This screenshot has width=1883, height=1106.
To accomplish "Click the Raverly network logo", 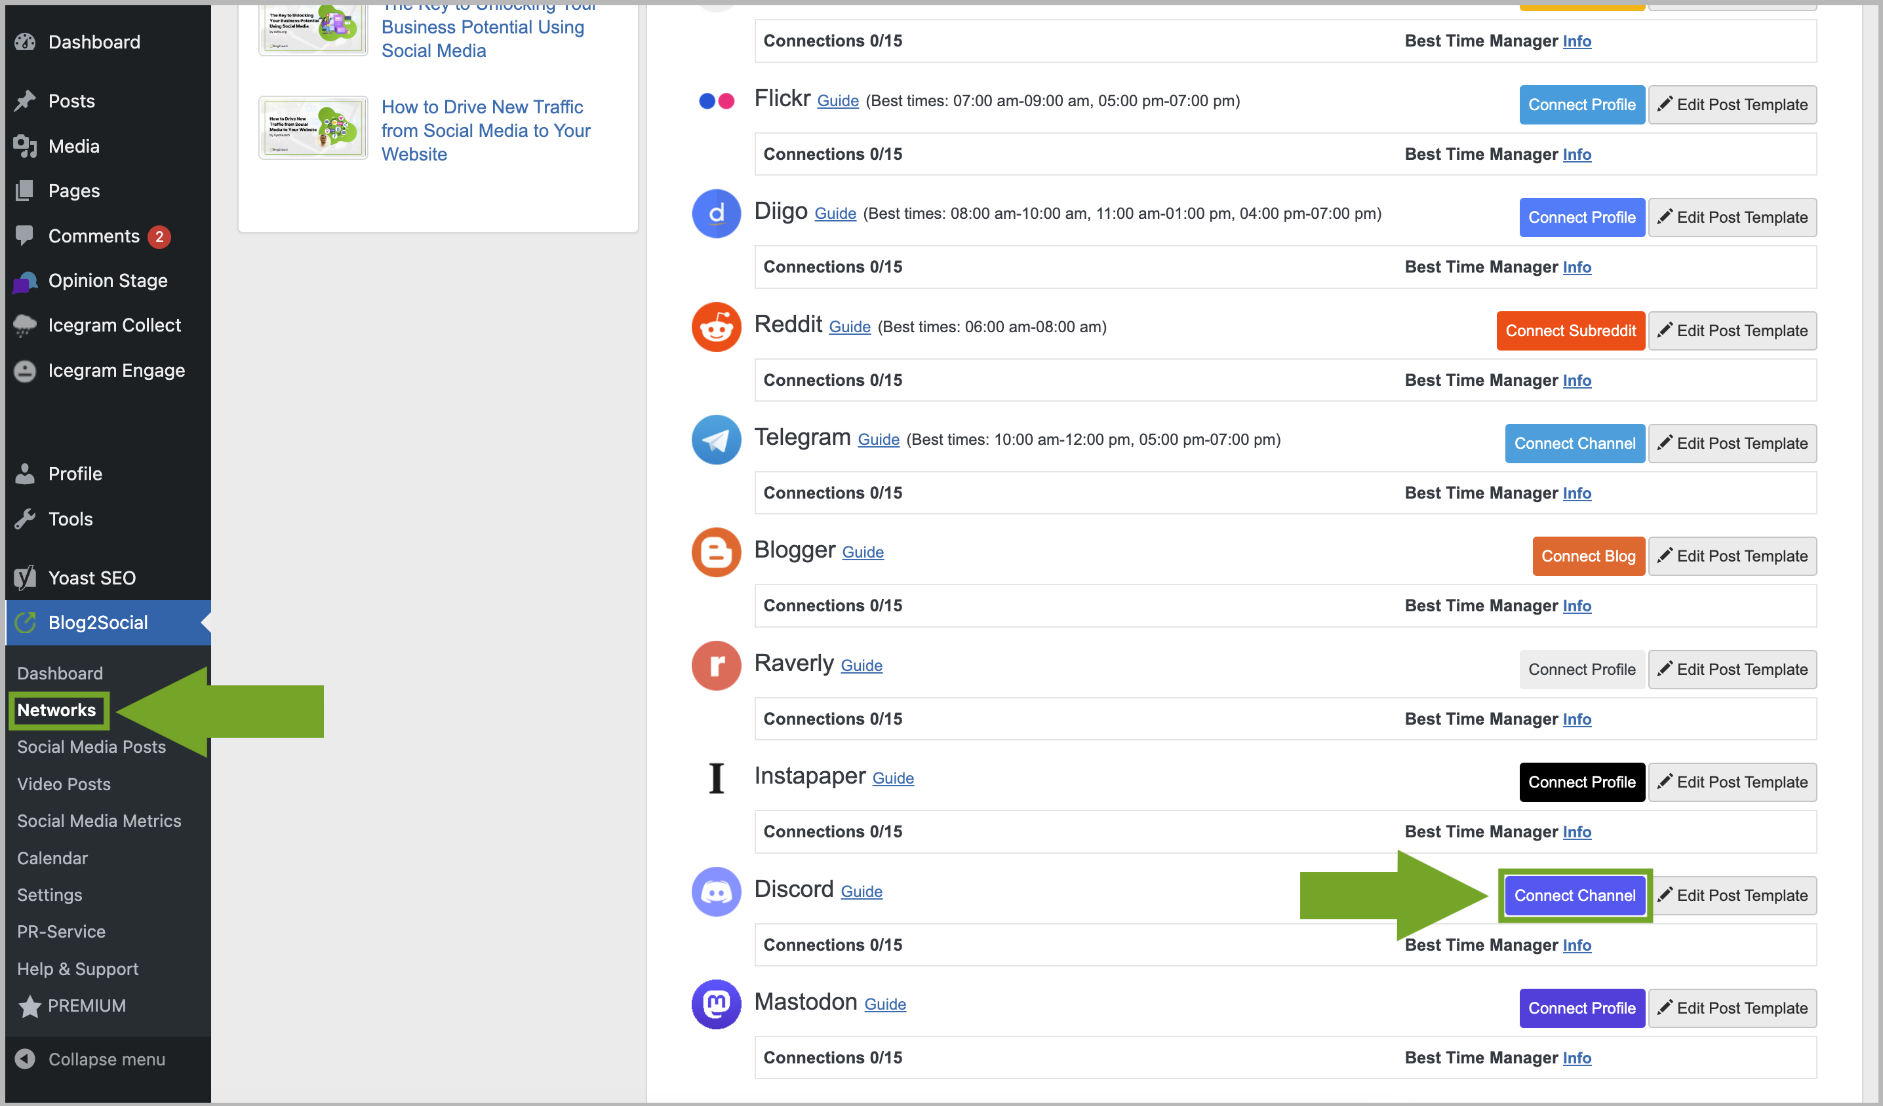I will (x=717, y=666).
